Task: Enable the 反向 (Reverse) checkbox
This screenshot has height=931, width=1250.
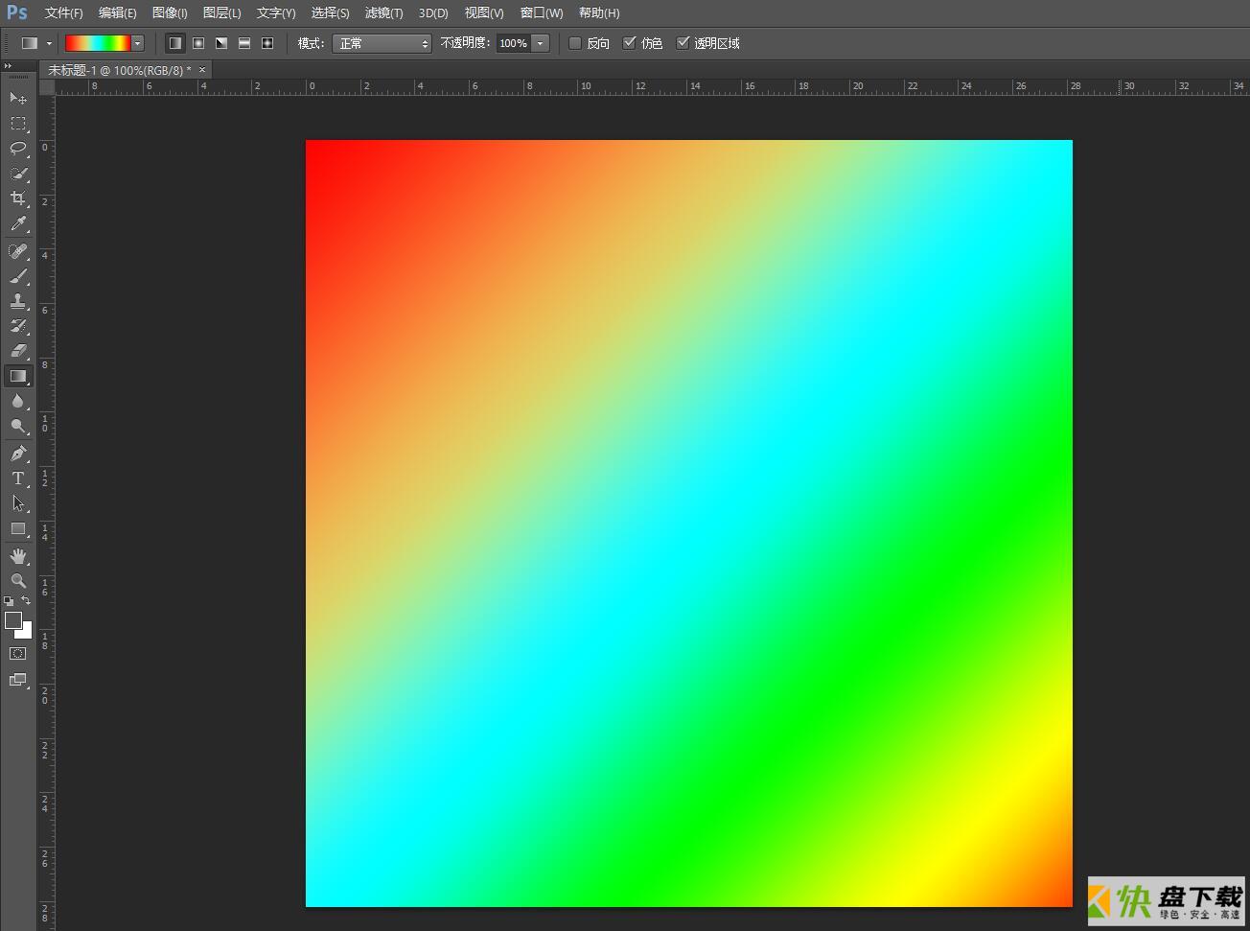Action: [x=575, y=43]
